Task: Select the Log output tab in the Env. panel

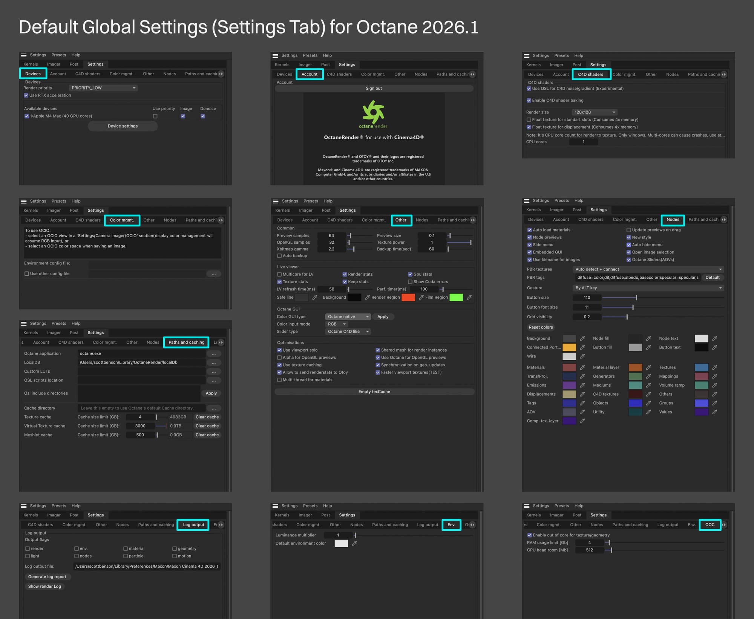Action: pyautogui.click(x=428, y=525)
